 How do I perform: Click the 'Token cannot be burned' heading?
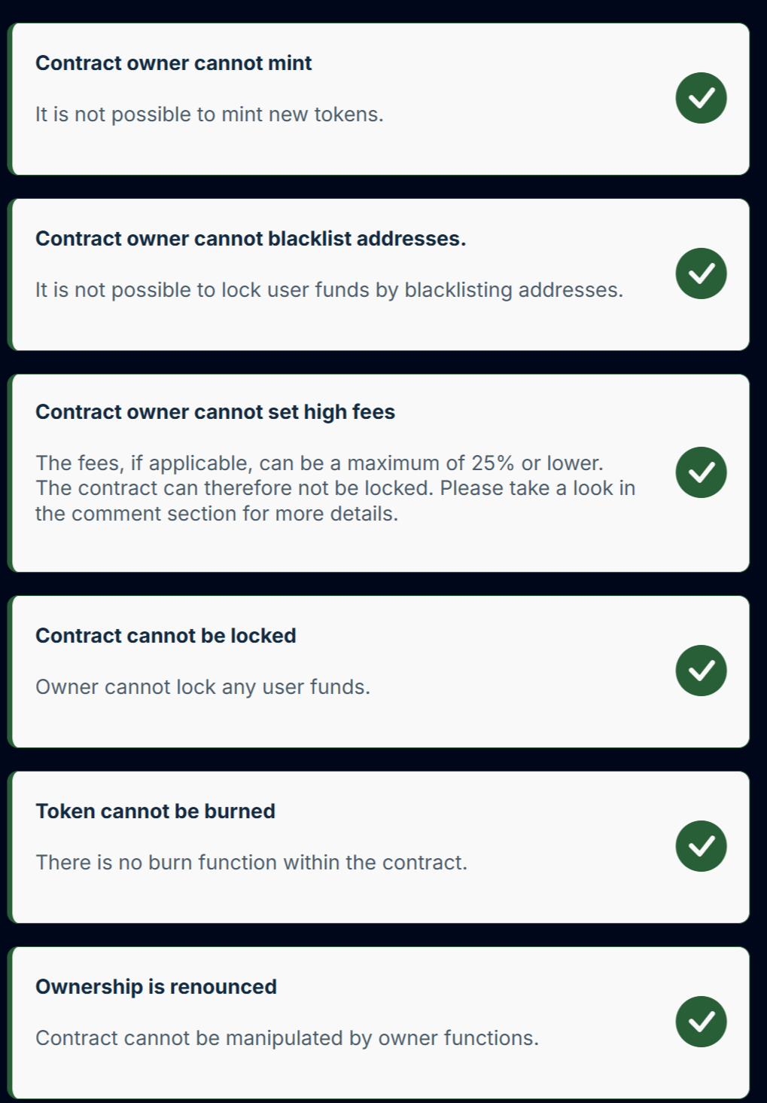coord(155,811)
